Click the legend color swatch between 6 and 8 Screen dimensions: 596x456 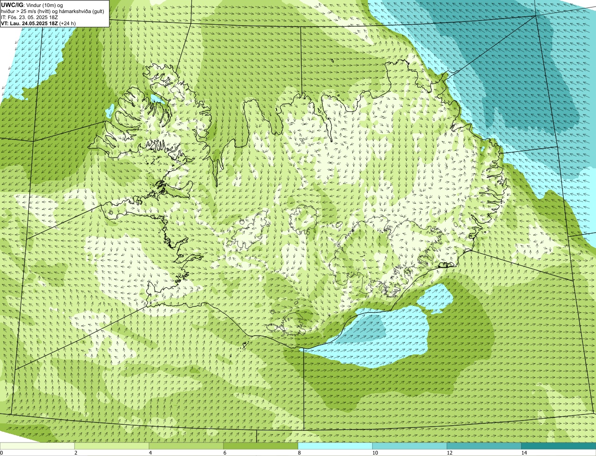click(x=261, y=446)
